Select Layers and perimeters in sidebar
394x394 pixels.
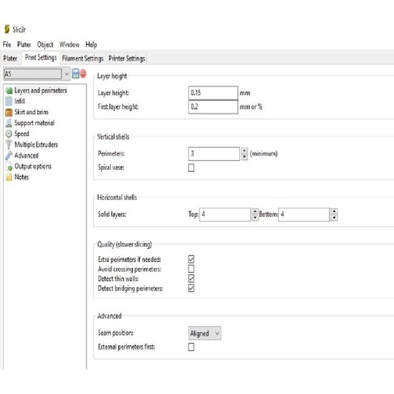41,91
